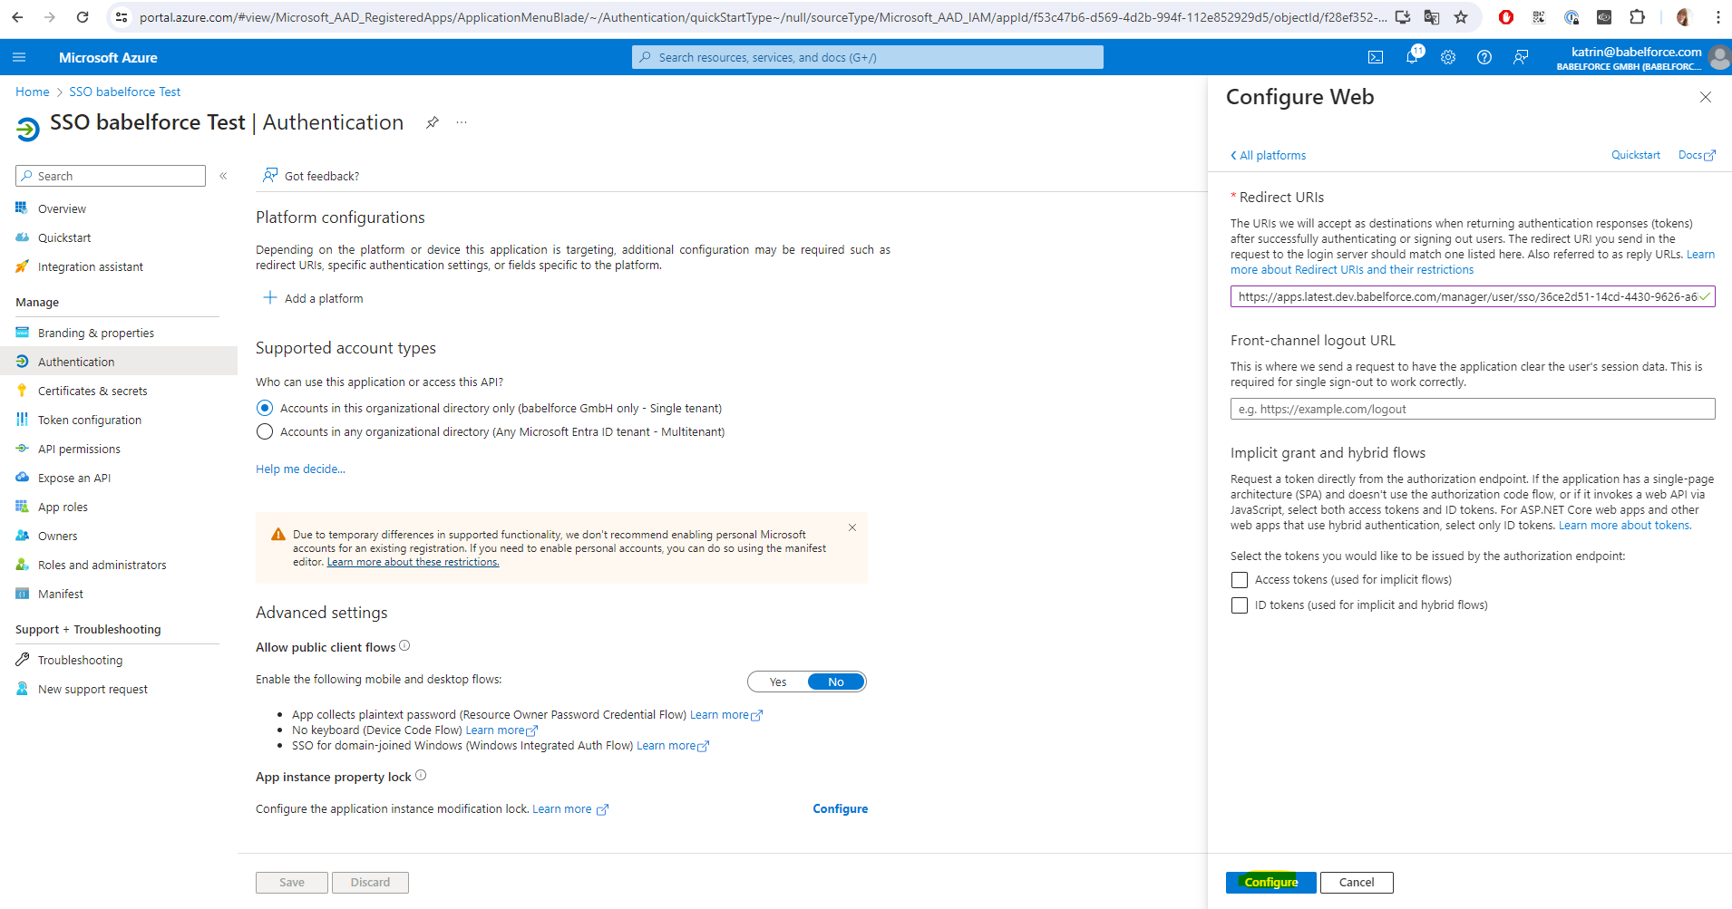This screenshot has height=909, width=1732.
Task: Open Learn more about tokens link
Action: [1625, 525]
